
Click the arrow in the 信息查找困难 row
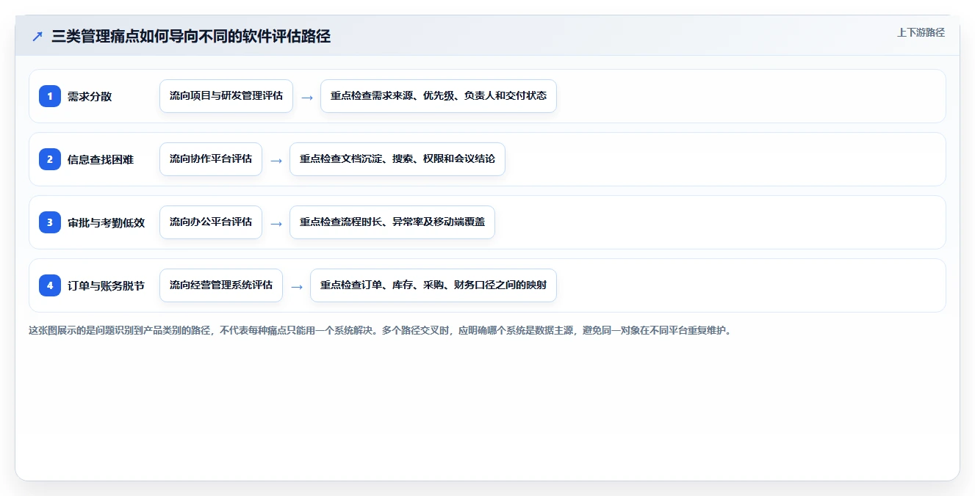point(276,160)
